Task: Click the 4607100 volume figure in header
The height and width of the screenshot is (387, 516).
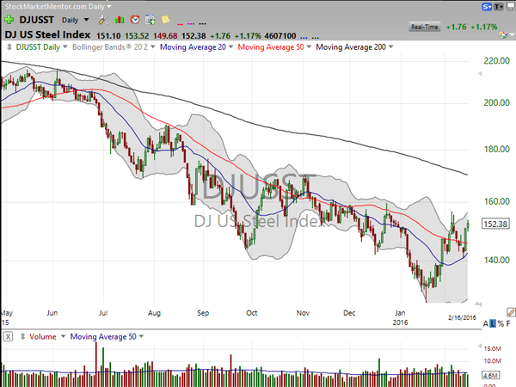Action: pos(280,35)
